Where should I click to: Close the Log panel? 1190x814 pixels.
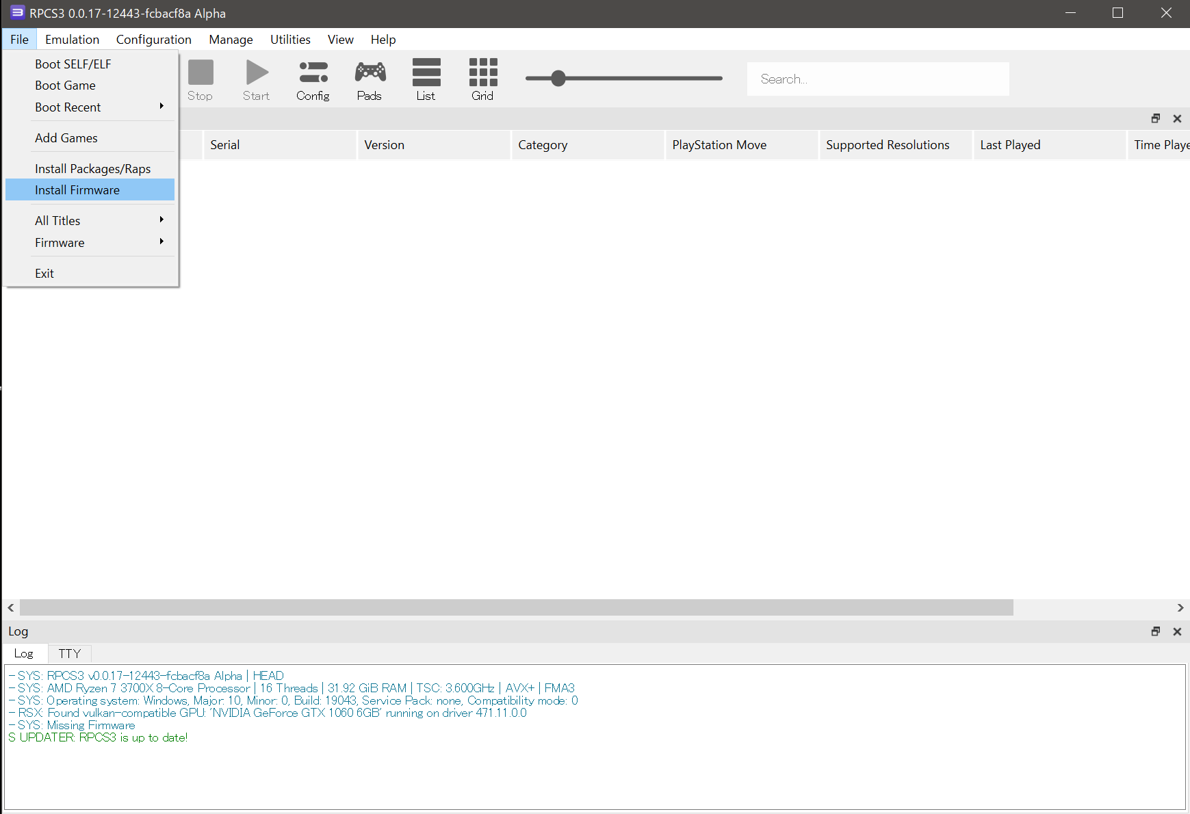pyautogui.click(x=1177, y=631)
